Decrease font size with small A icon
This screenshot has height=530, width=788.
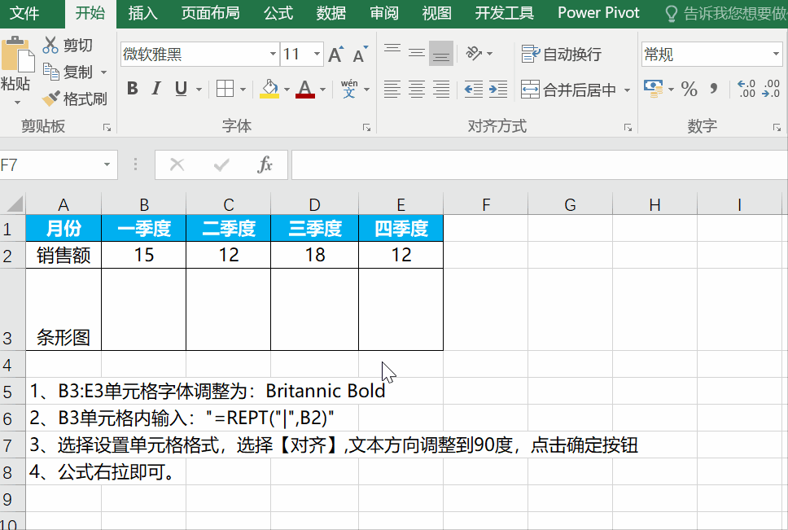coord(361,55)
